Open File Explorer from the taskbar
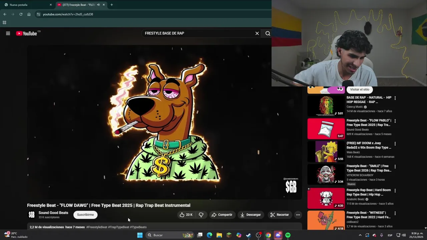 (219, 235)
